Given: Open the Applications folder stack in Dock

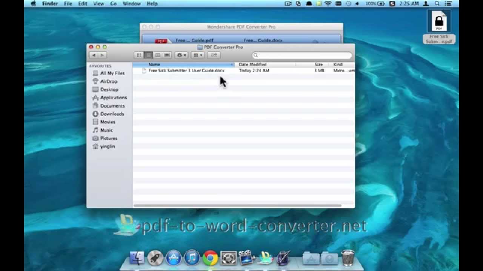Looking at the screenshot, I should point(311,258).
